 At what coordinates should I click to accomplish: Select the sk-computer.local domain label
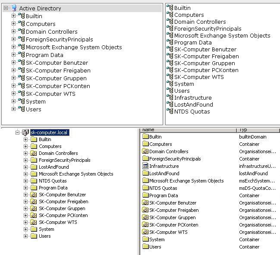(x=50, y=132)
